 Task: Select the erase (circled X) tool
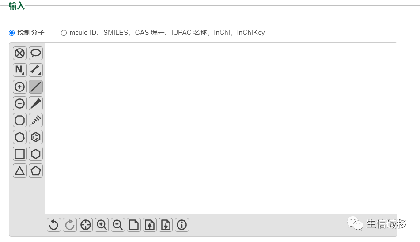click(19, 53)
